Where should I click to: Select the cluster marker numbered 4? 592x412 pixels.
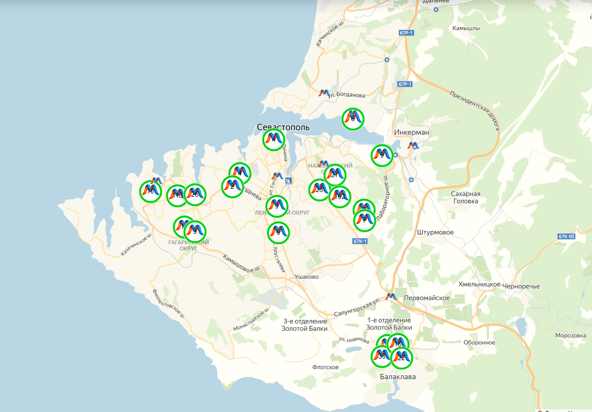pos(239,173)
